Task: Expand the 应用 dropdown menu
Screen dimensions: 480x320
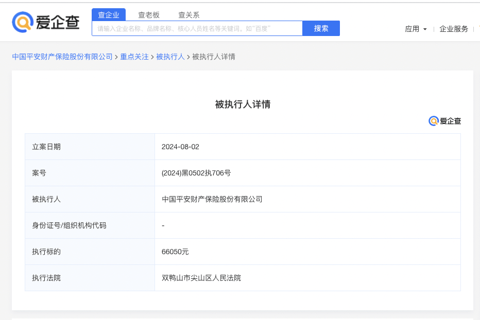Action: (416, 29)
